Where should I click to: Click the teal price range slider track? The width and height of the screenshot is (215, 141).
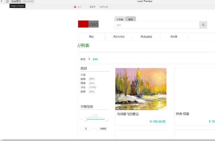pos(96,119)
